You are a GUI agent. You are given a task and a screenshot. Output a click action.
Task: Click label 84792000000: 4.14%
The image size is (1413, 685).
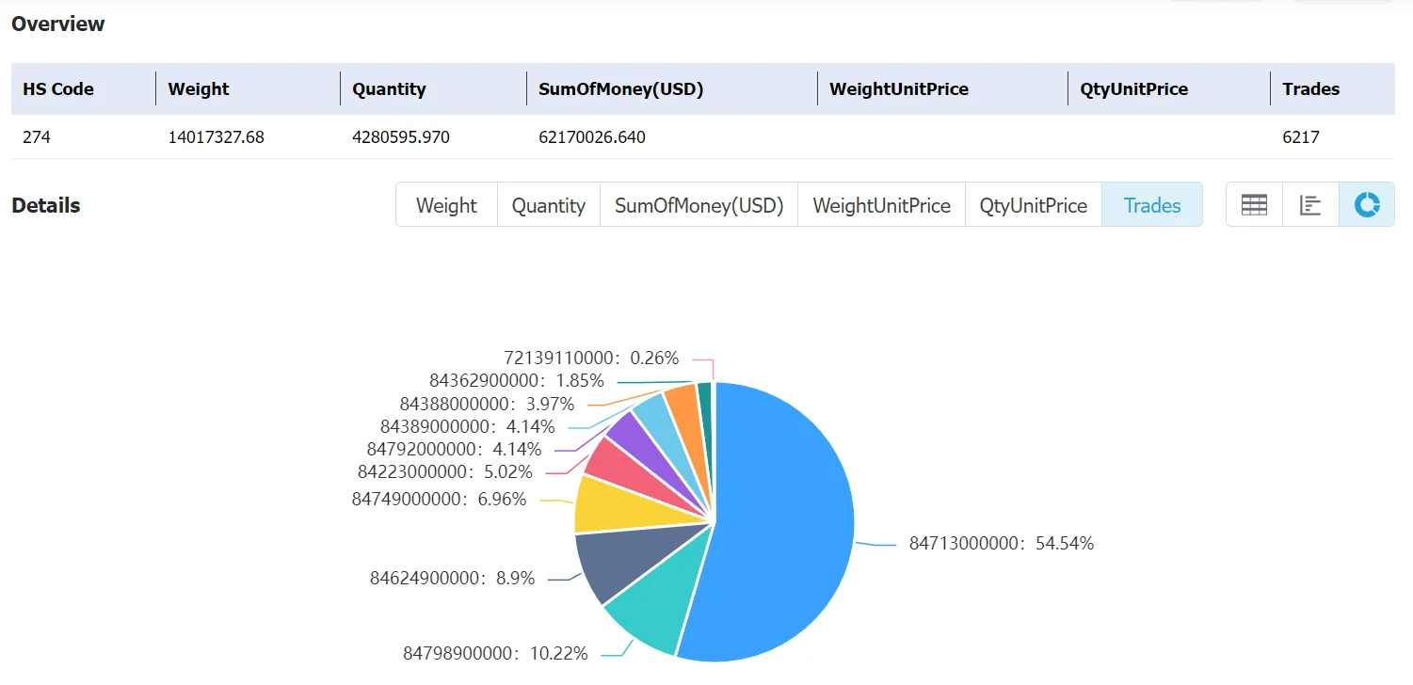tap(455, 449)
